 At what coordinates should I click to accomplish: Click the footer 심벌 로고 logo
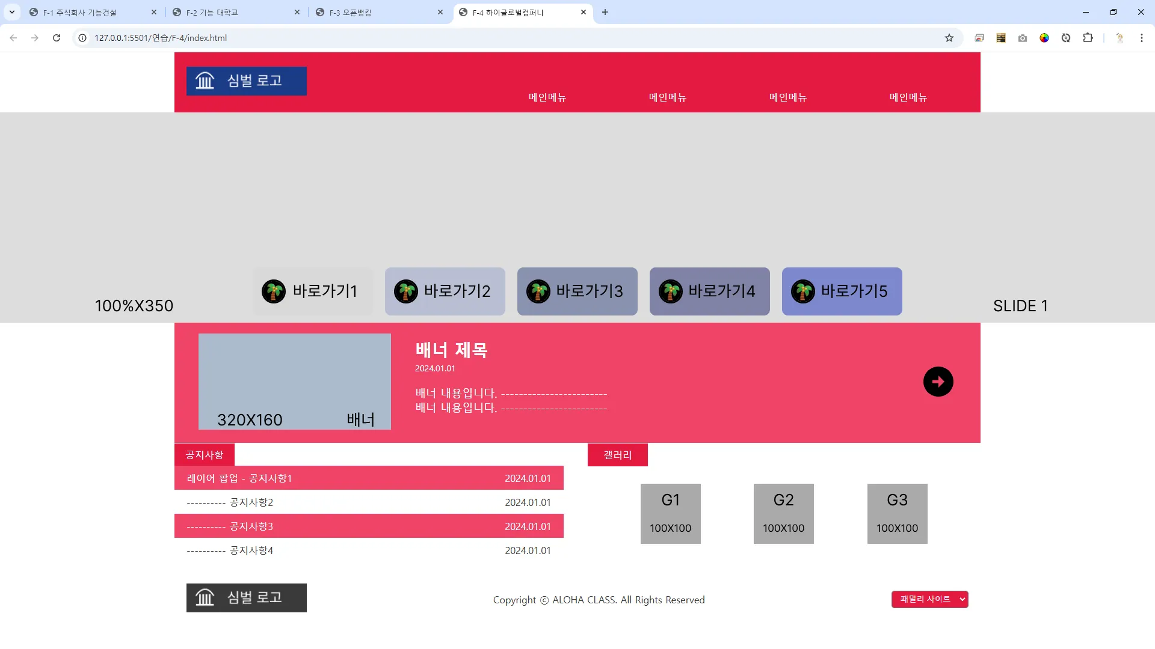246,598
